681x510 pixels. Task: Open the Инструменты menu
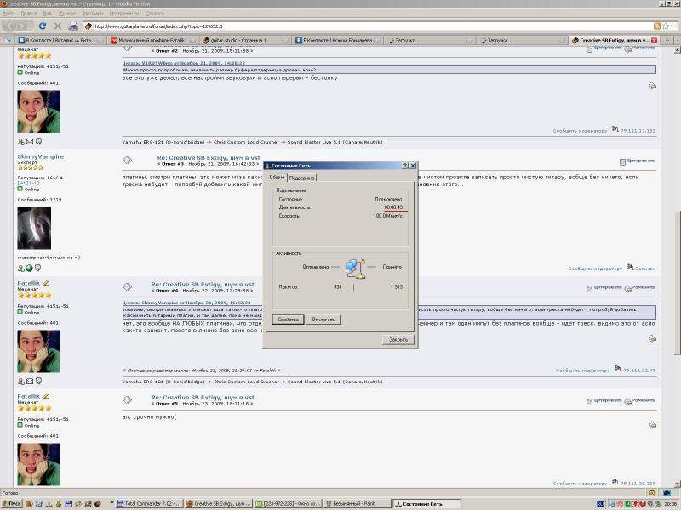(123, 14)
